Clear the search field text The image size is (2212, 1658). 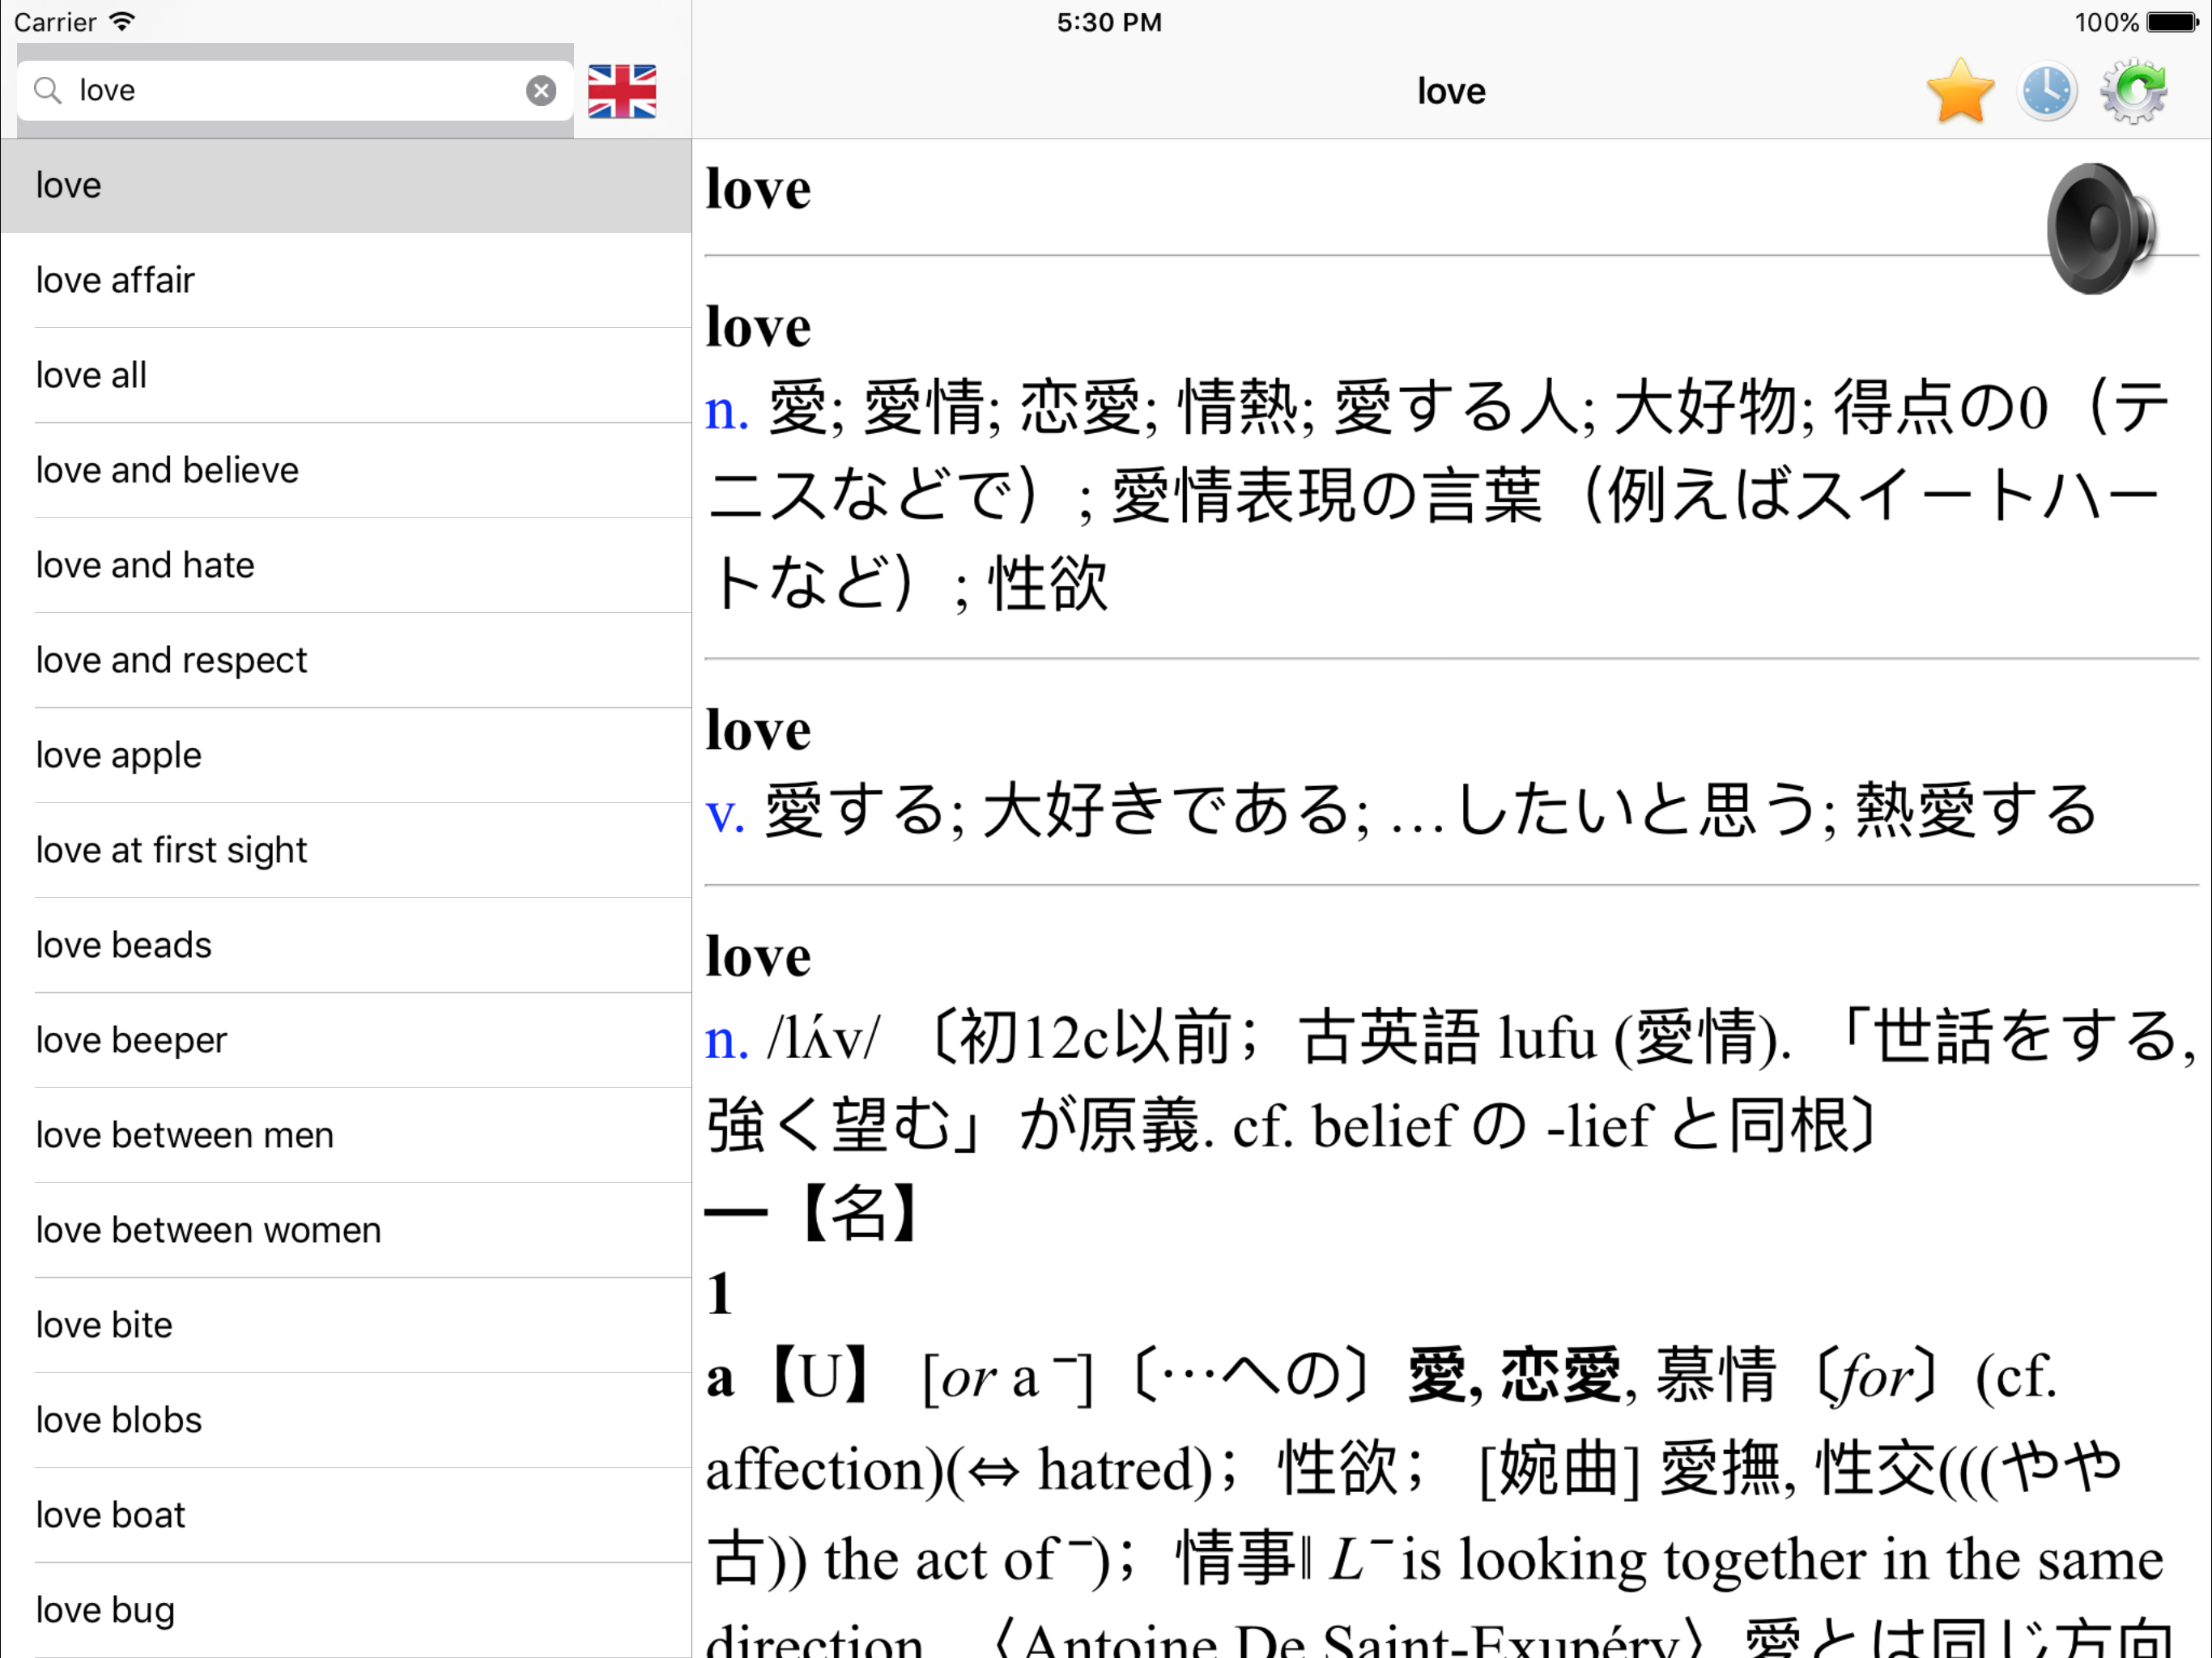tap(541, 91)
